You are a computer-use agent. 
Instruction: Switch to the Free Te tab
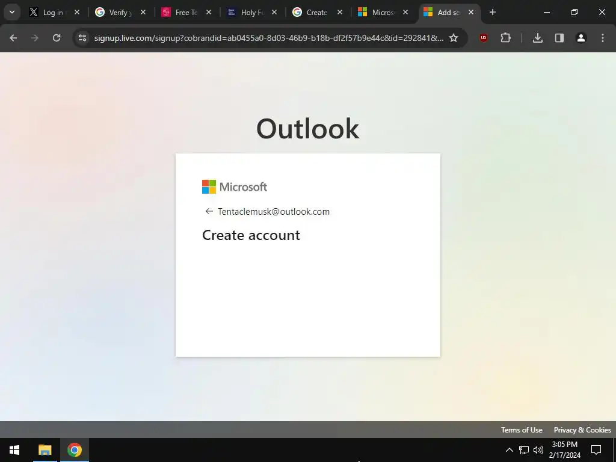click(x=179, y=13)
